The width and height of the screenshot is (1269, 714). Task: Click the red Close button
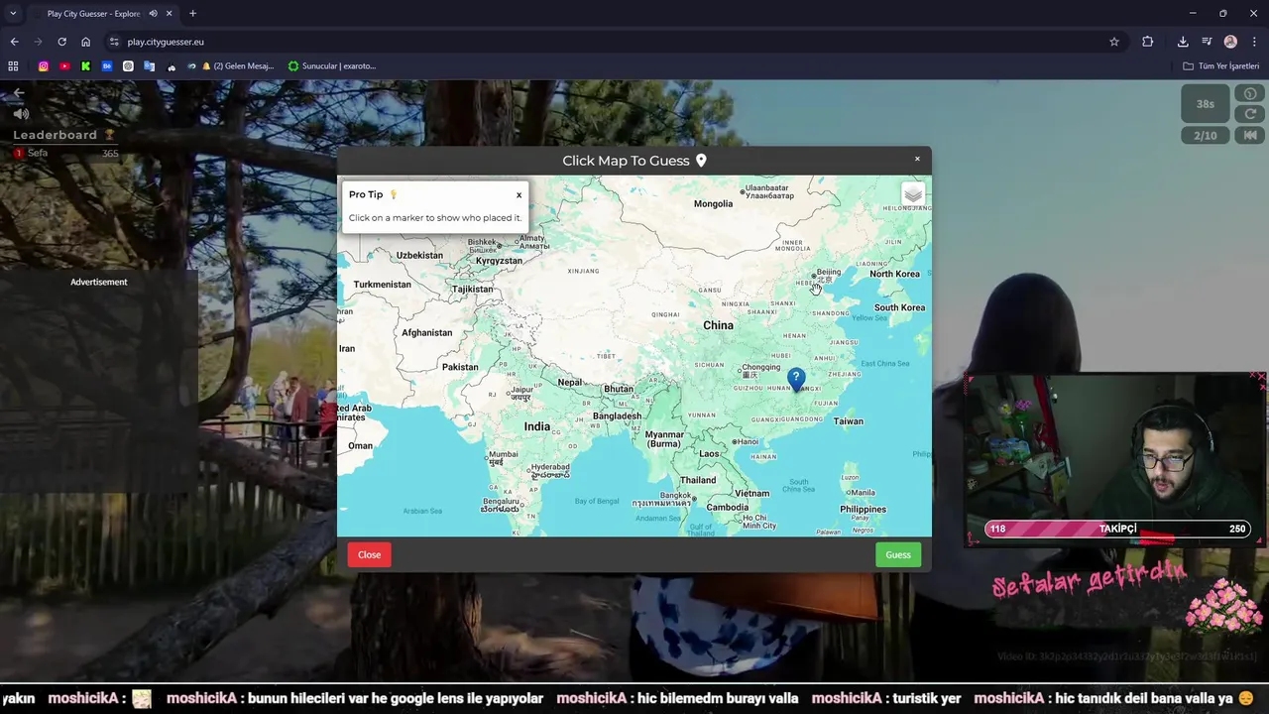(369, 554)
